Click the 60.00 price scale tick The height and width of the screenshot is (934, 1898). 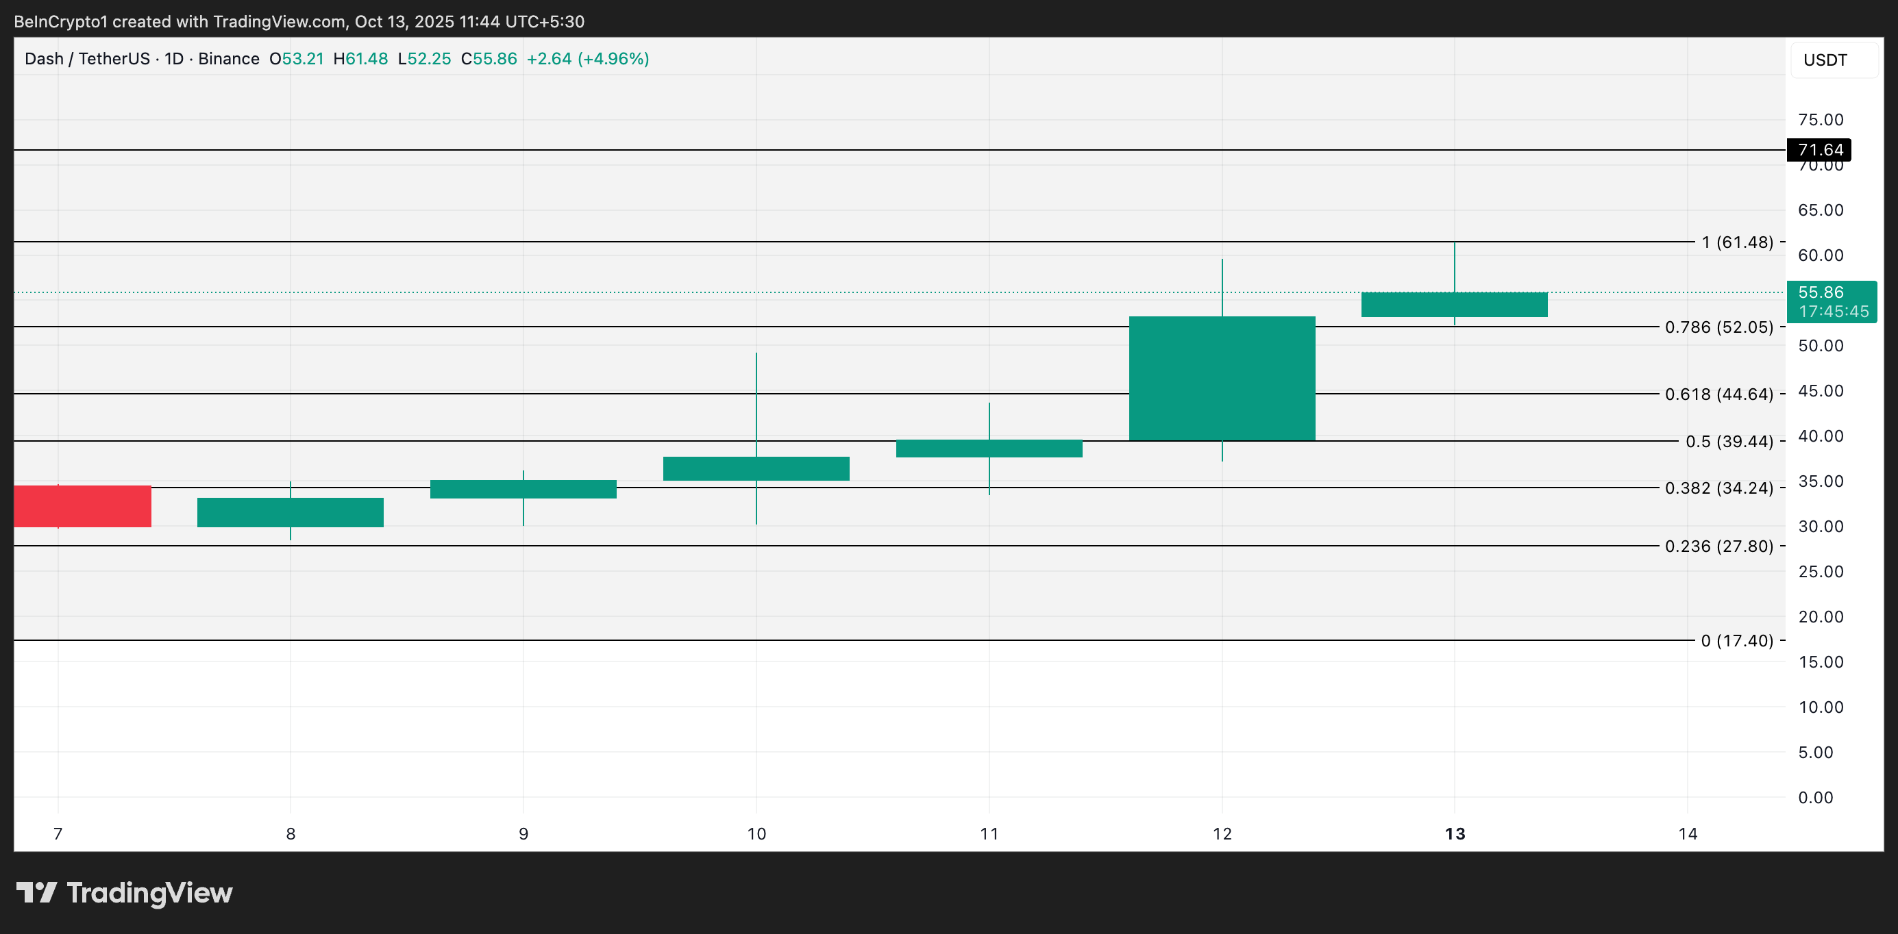tap(1820, 255)
